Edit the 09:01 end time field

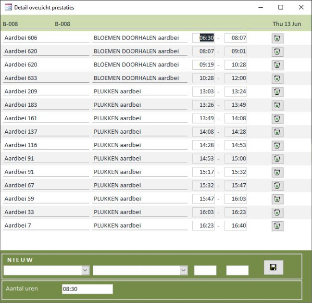[236, 51]
